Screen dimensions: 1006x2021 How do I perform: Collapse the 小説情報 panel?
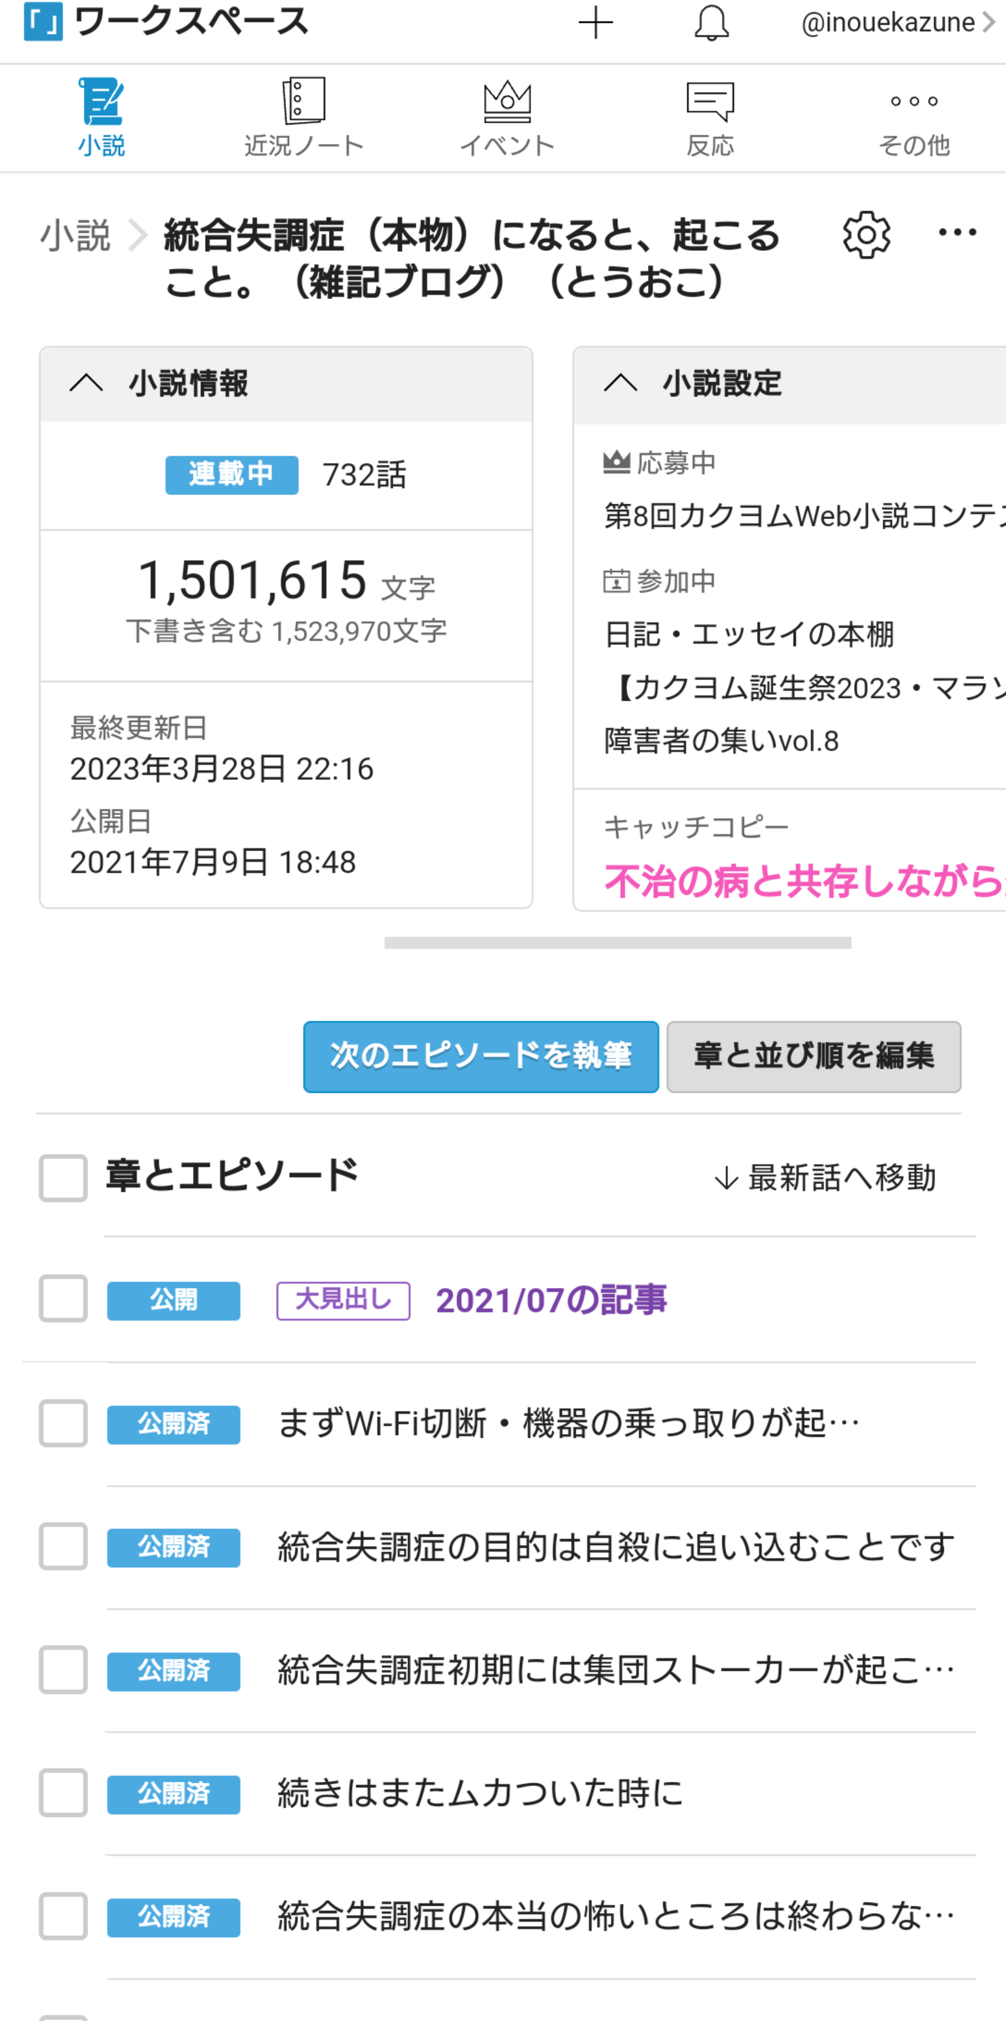coord(86,383)
